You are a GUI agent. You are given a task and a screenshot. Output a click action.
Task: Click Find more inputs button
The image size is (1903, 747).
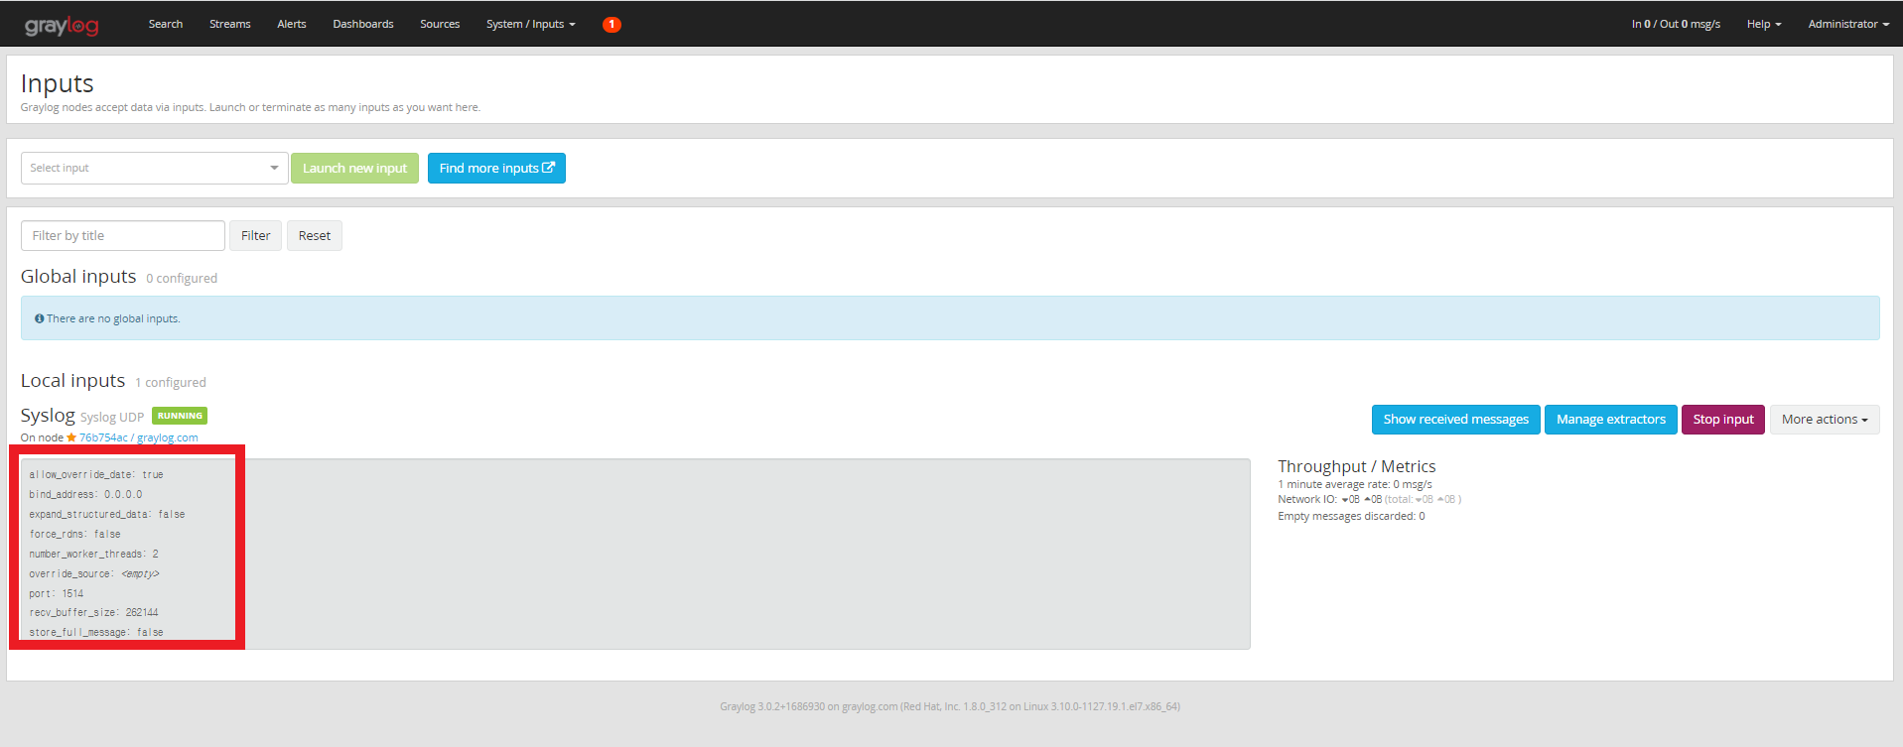(x=496, y=169)
